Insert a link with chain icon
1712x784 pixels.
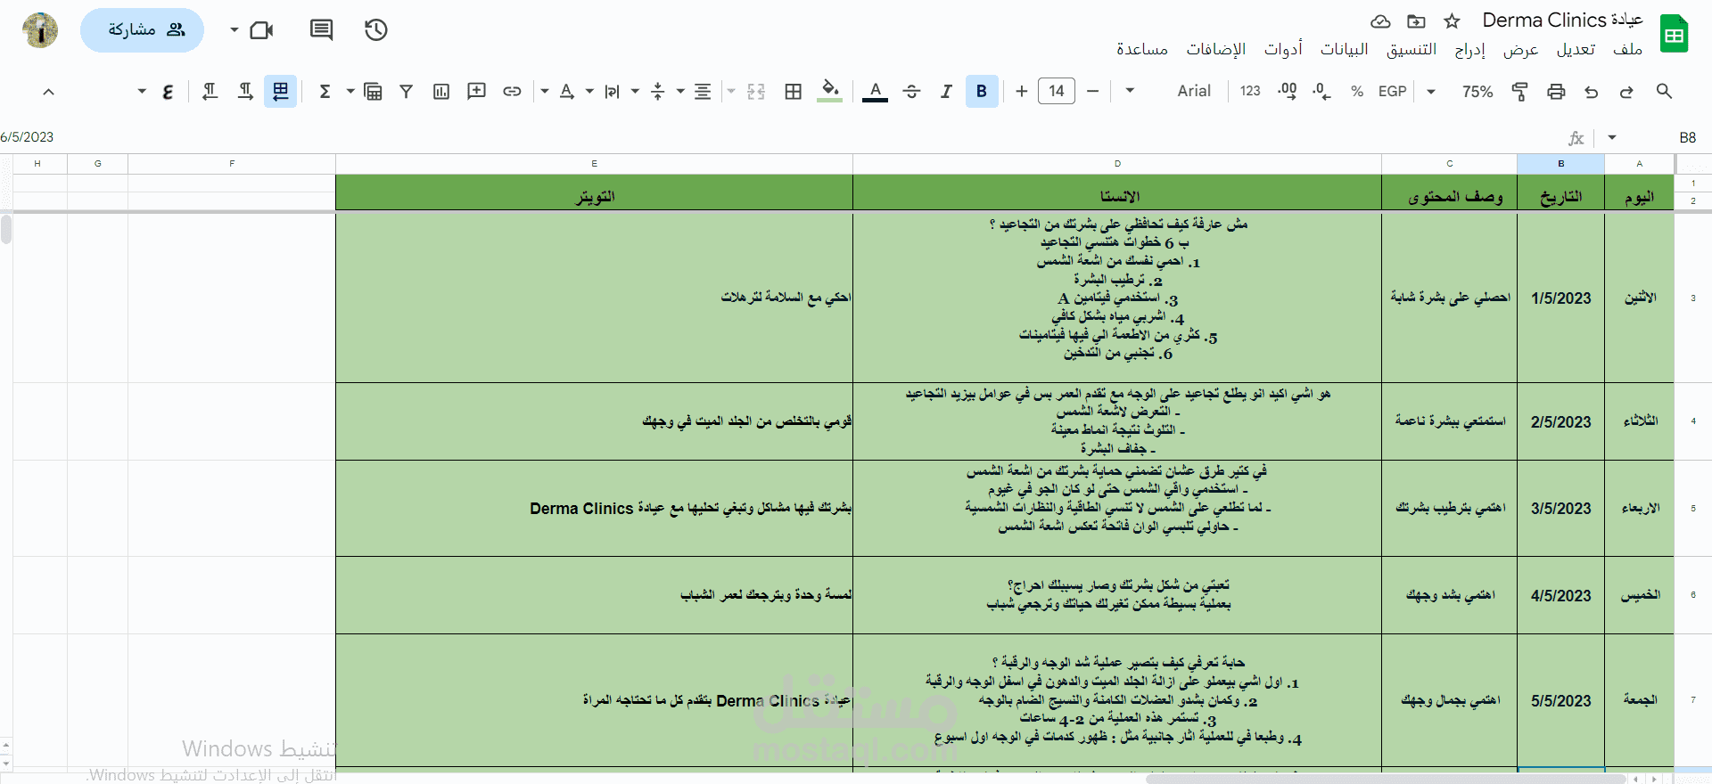click(x=512, y=91)
